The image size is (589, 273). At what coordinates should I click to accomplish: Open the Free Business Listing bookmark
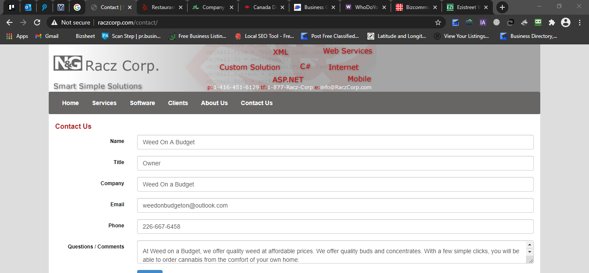pyautogui.click(x=198, y=36)
